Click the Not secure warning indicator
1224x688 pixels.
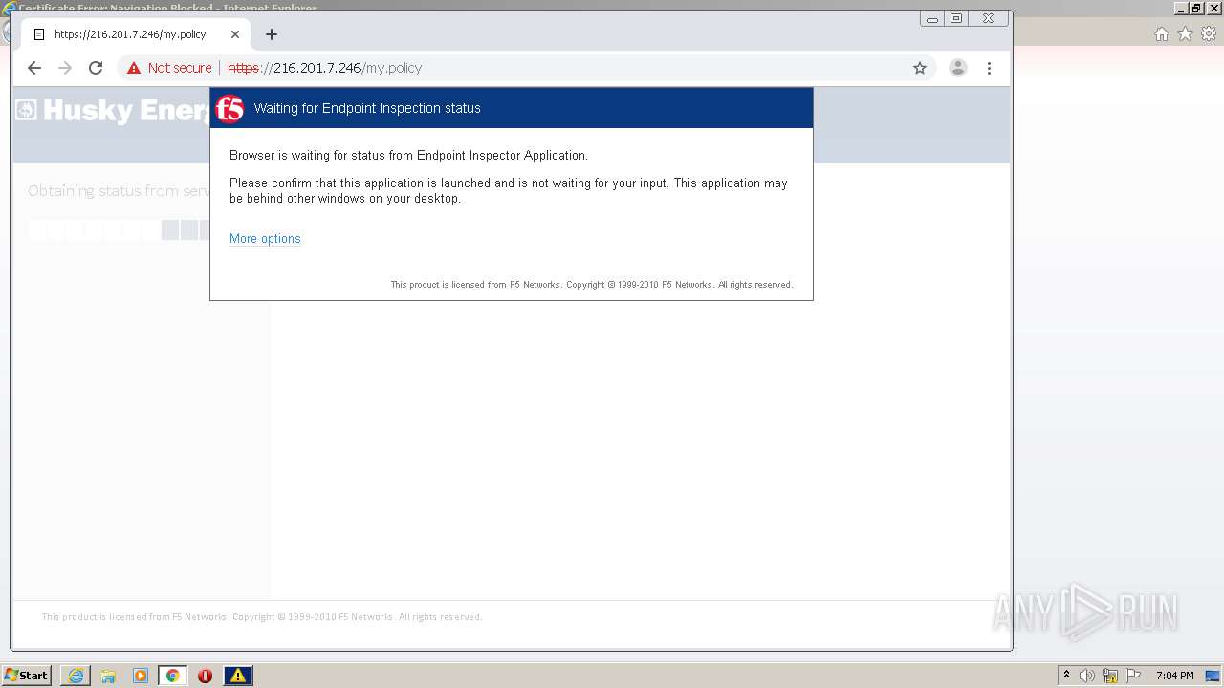pyautogui.click(x=168, y=68)
